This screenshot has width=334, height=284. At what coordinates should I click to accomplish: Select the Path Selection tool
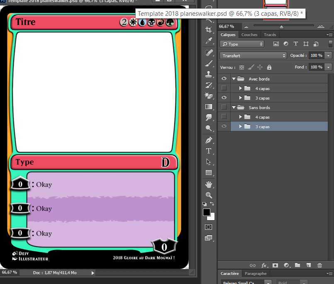click(x=209, y=162)
